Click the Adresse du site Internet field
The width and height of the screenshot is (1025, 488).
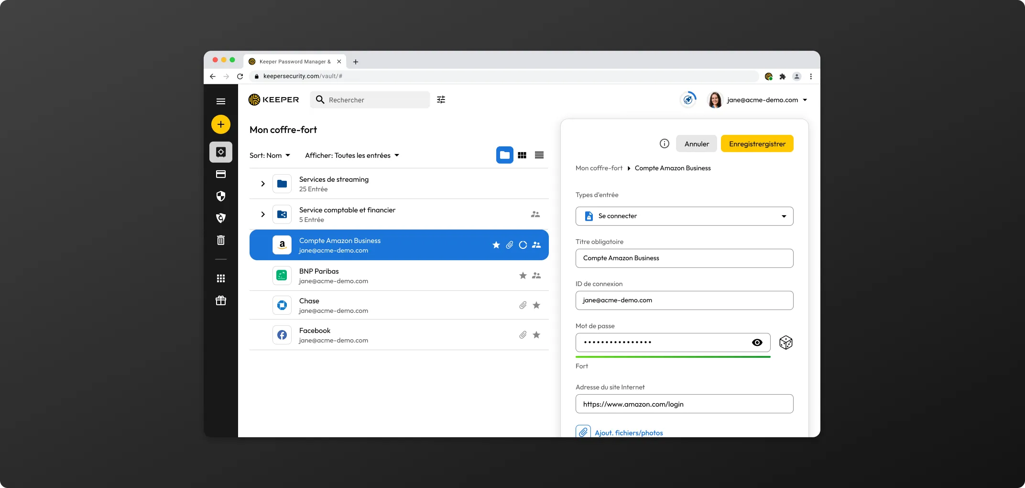[x=684, y=404]
